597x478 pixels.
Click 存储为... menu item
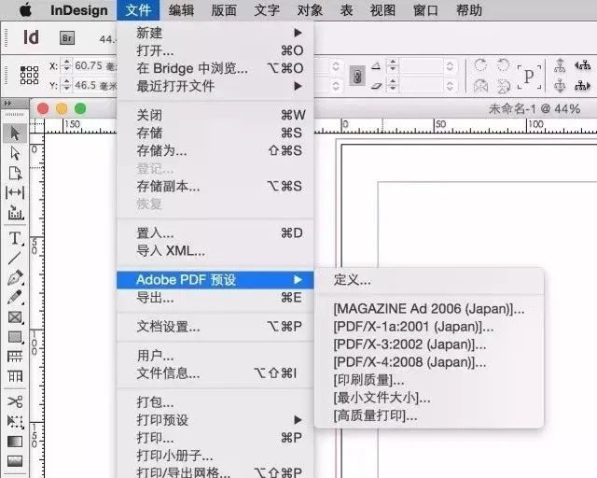tap(215, 151)
